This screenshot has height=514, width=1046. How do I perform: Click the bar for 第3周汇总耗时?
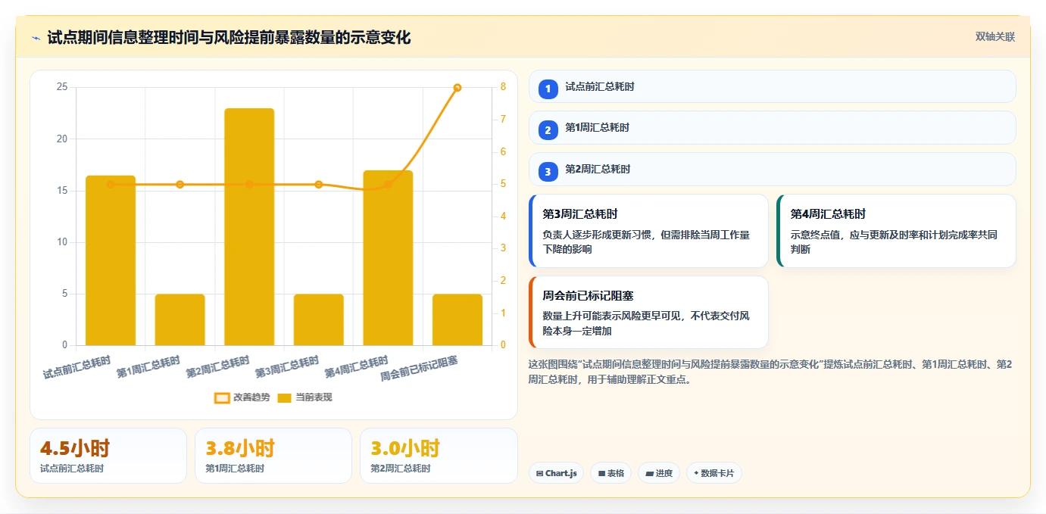319,319
